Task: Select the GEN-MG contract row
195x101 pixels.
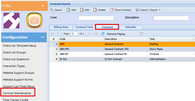Action: coord(81,49)
